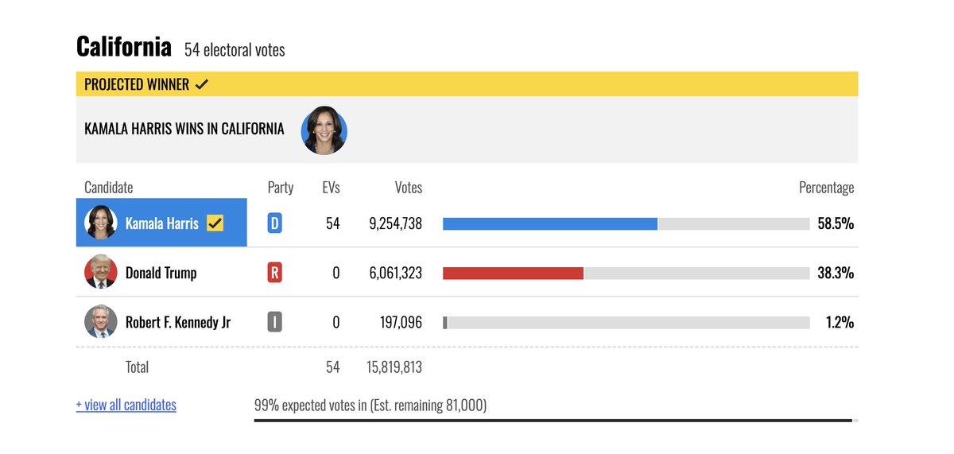
Task: Click the Democratic party D badge
Action: tap(274, 223)
